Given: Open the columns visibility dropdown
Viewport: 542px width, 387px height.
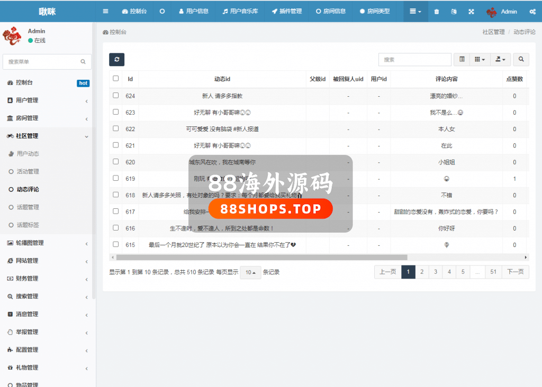Looking at the screenshot, I should point(480,60).
